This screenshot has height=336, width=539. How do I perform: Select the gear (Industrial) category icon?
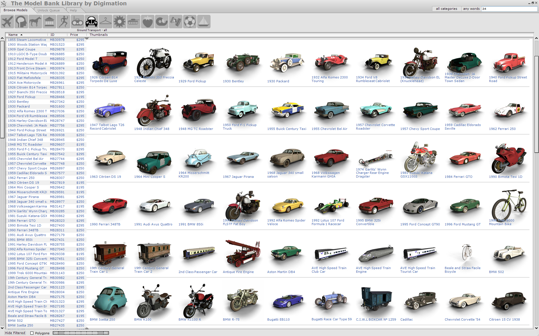coord(120,22)
